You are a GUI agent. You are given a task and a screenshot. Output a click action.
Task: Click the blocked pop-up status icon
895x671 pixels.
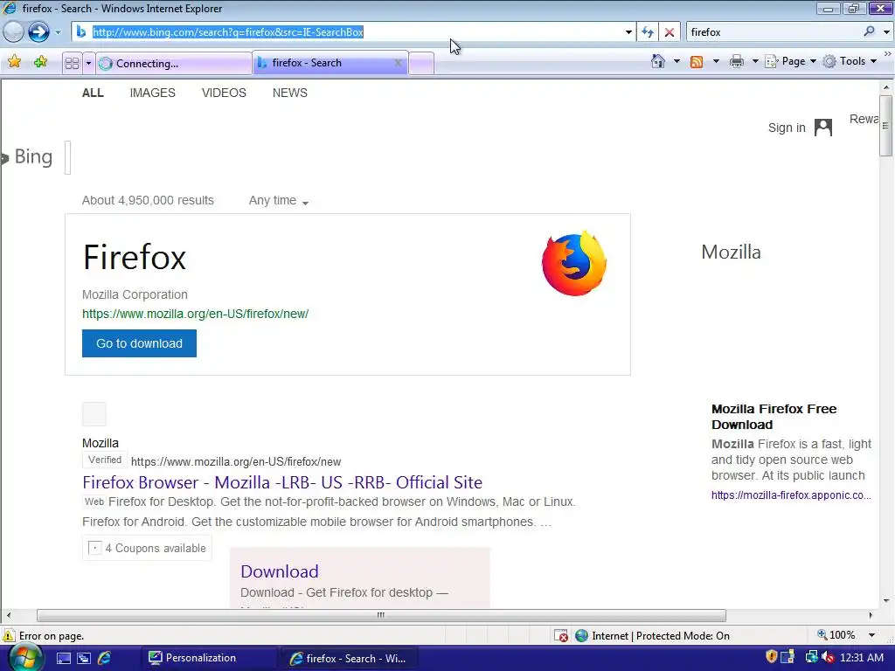561,636
